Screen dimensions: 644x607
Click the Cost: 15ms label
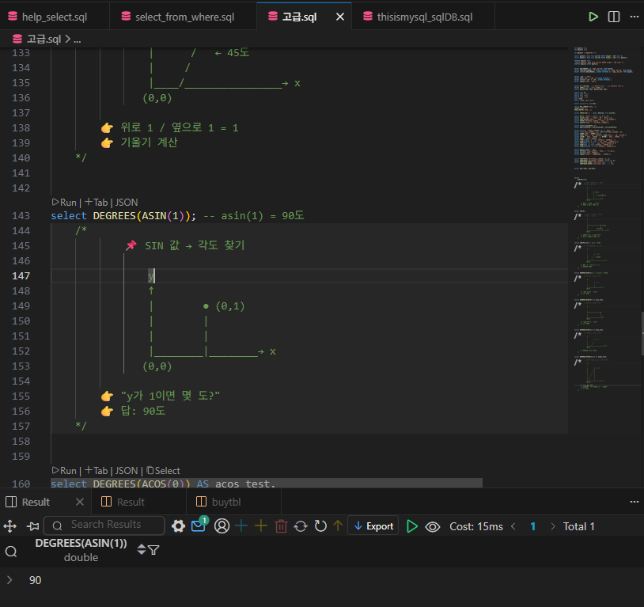tap(476, 526)
